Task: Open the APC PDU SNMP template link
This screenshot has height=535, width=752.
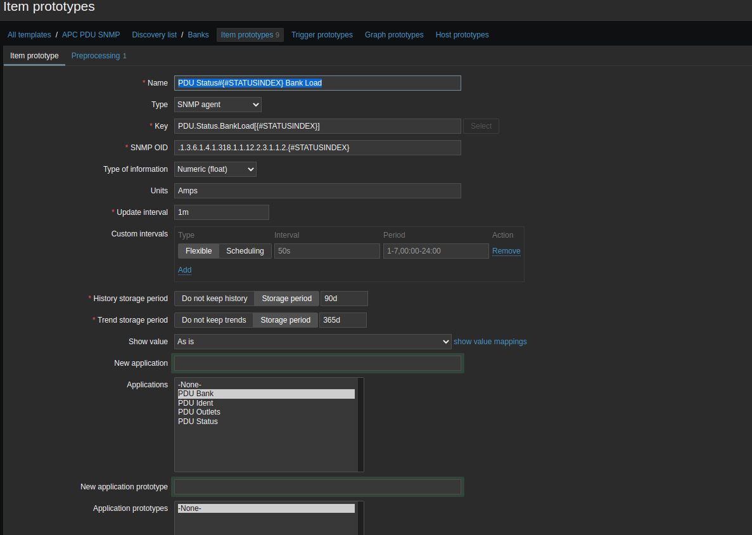Action: 91,35
